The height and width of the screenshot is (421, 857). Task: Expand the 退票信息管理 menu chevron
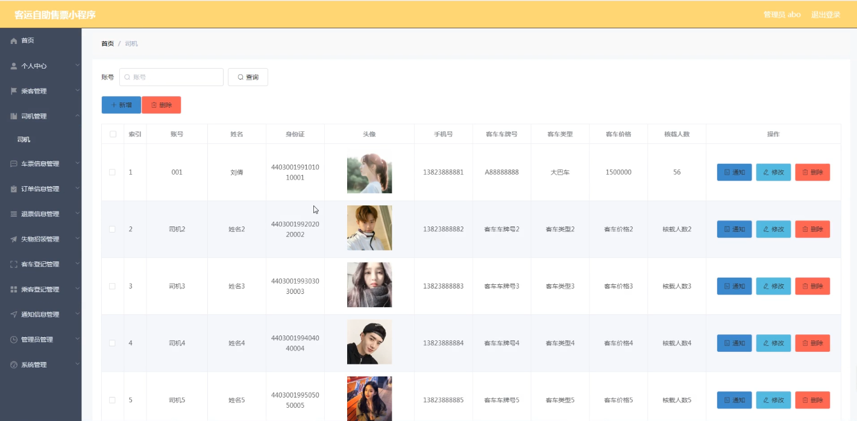click(77, 214)
